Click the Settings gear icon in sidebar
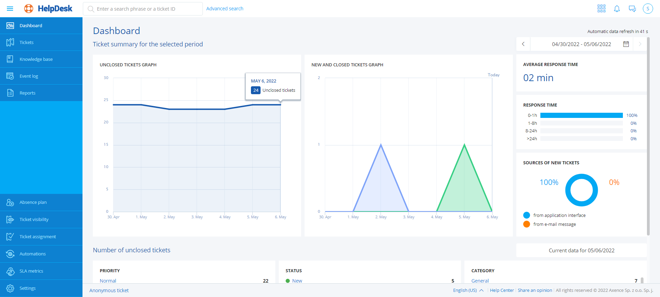The image size is (660, 297). click(x=10, y=288)
